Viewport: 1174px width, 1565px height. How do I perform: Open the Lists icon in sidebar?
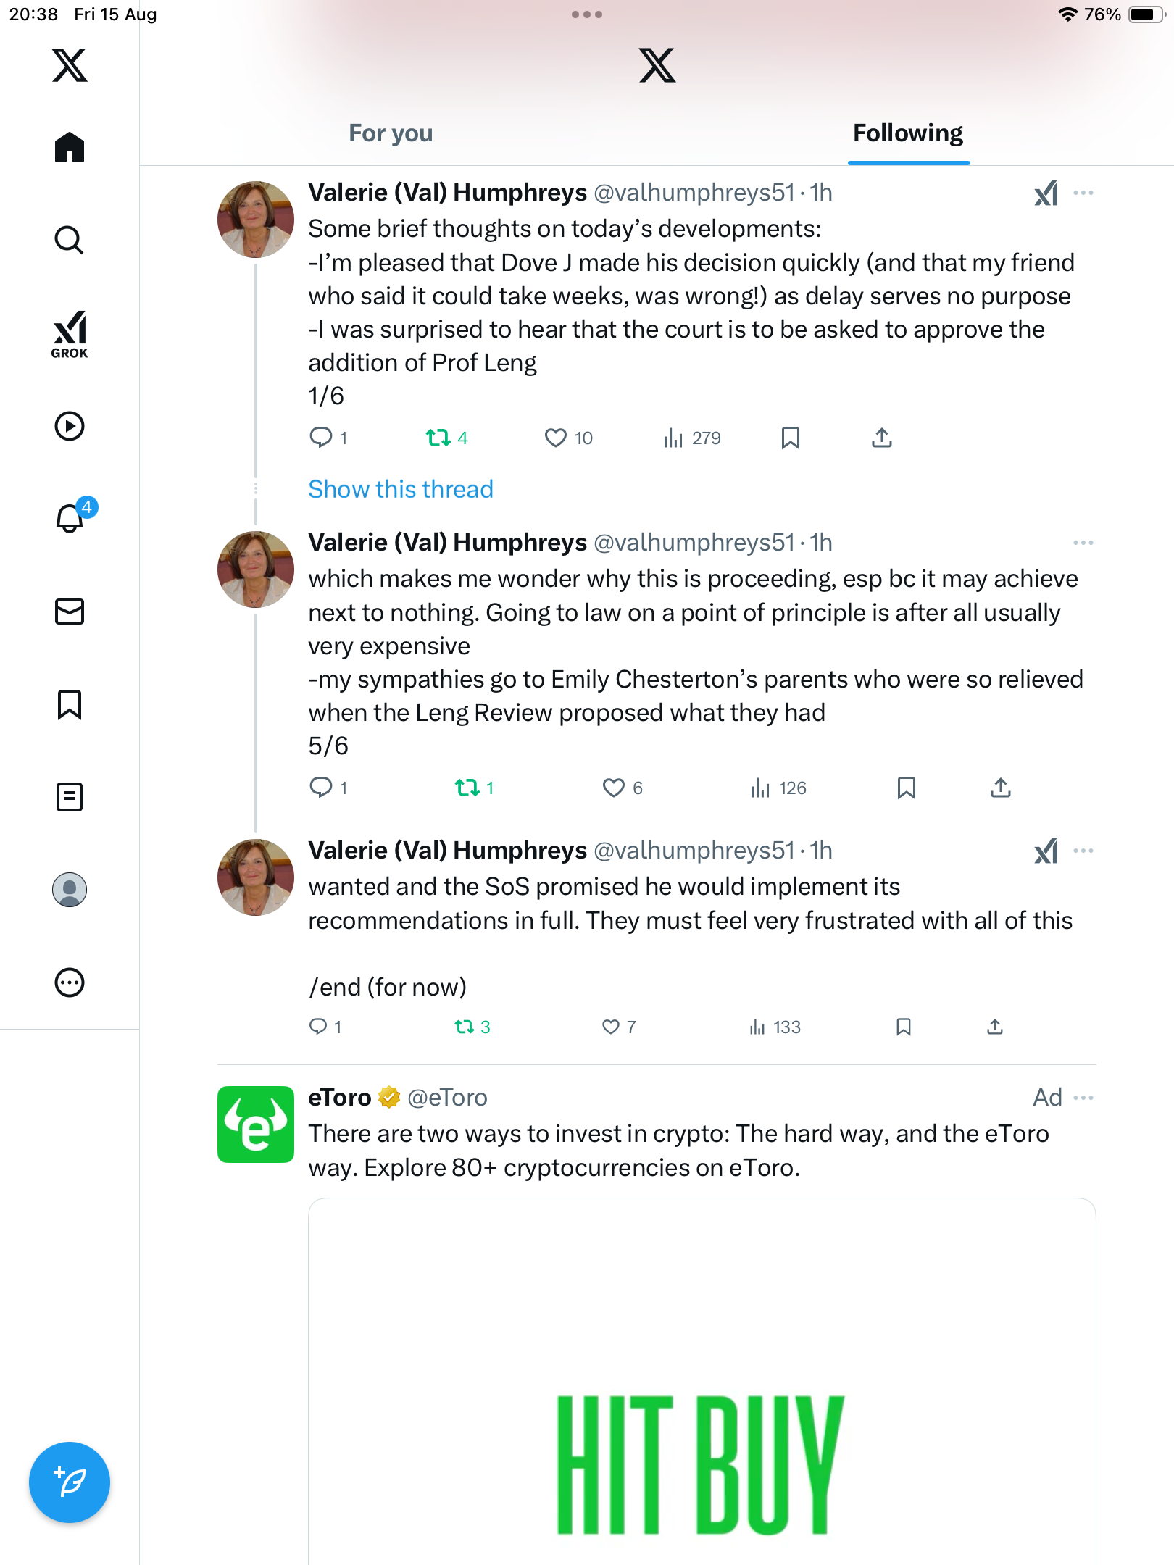(x=70, y=797)
